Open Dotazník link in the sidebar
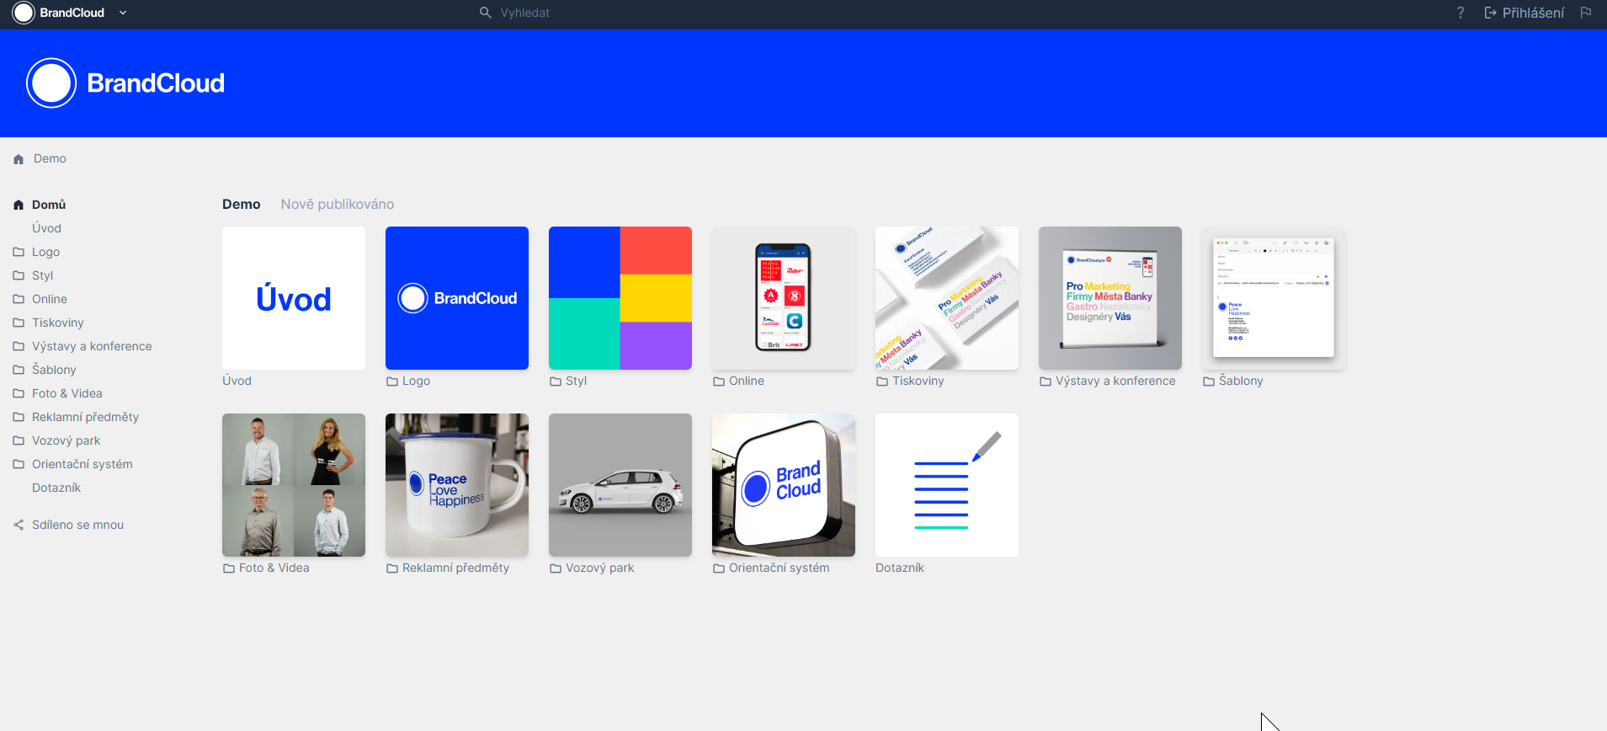Image resolution: width=1607 pixels, height=731 pixels. [56, 488]
